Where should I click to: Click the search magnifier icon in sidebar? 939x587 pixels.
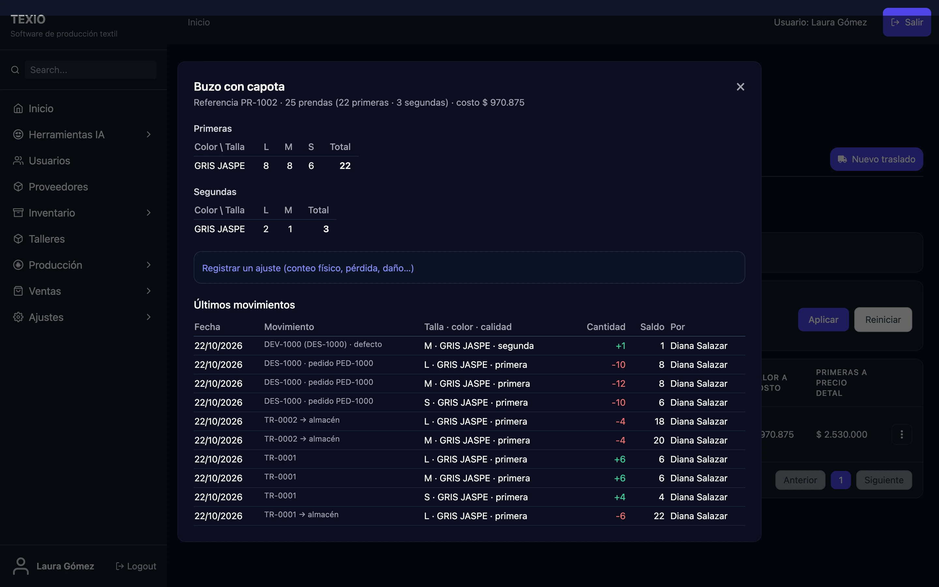click(15, 70)
